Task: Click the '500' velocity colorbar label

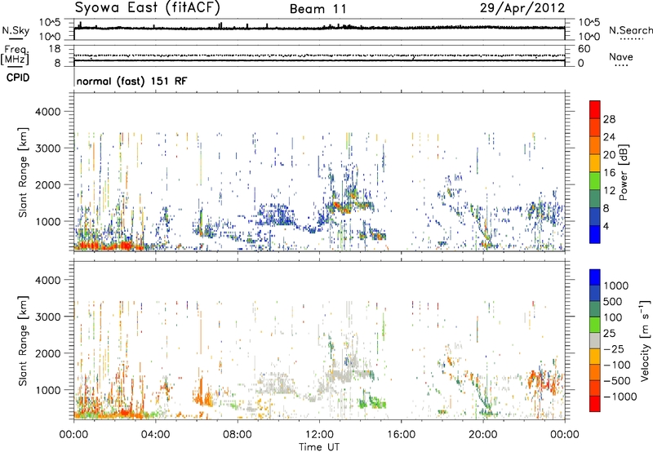Action: [x=615, y=301]
